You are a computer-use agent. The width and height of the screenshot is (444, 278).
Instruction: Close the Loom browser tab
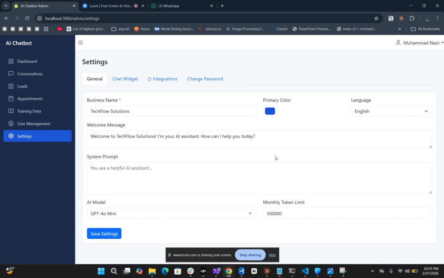point(143,6)
